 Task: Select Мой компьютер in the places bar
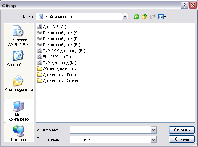pyautogui.click(x=18, y=111)
